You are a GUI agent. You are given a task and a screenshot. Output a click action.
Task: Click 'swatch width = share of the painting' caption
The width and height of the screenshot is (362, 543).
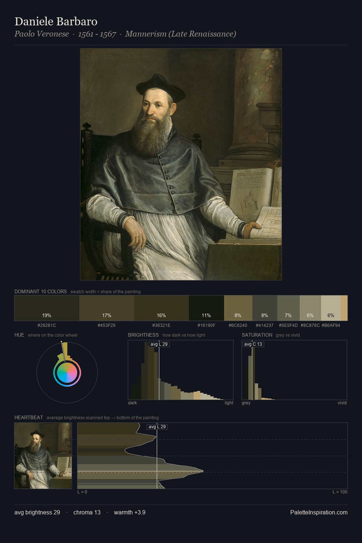106,292
